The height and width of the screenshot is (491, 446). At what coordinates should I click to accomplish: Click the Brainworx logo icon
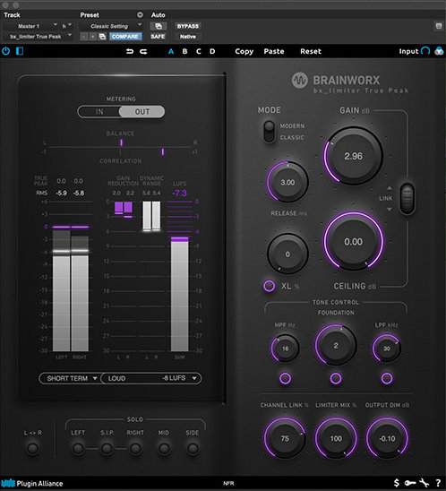299,81
